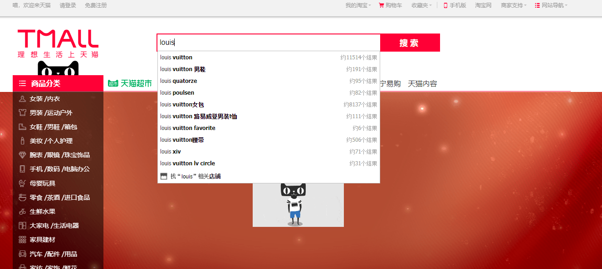The width and height of the screenshot is (602, 269).
Task: Click the 商品分类 hamburger menu icon
Action: pos(22,83)
